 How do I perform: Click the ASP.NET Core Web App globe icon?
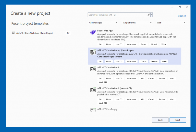pyautogui.click(x=93, y=52)
